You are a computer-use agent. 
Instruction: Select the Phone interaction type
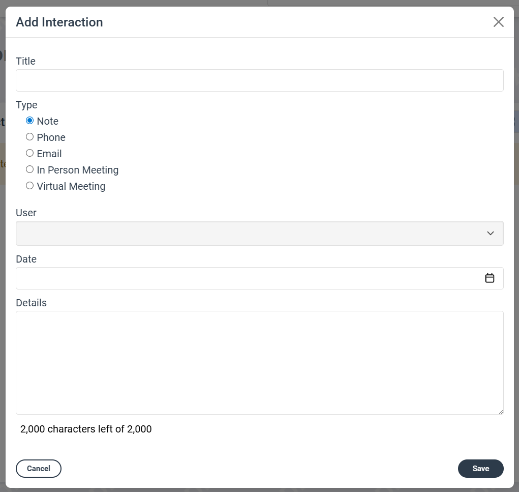coord(30,137)
